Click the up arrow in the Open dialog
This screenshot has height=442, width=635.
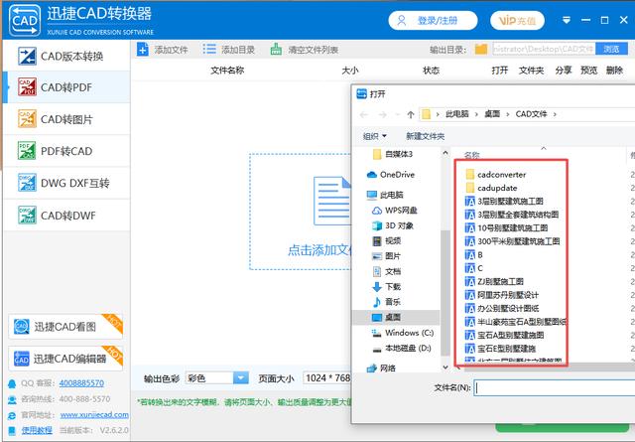coord(410,114)
